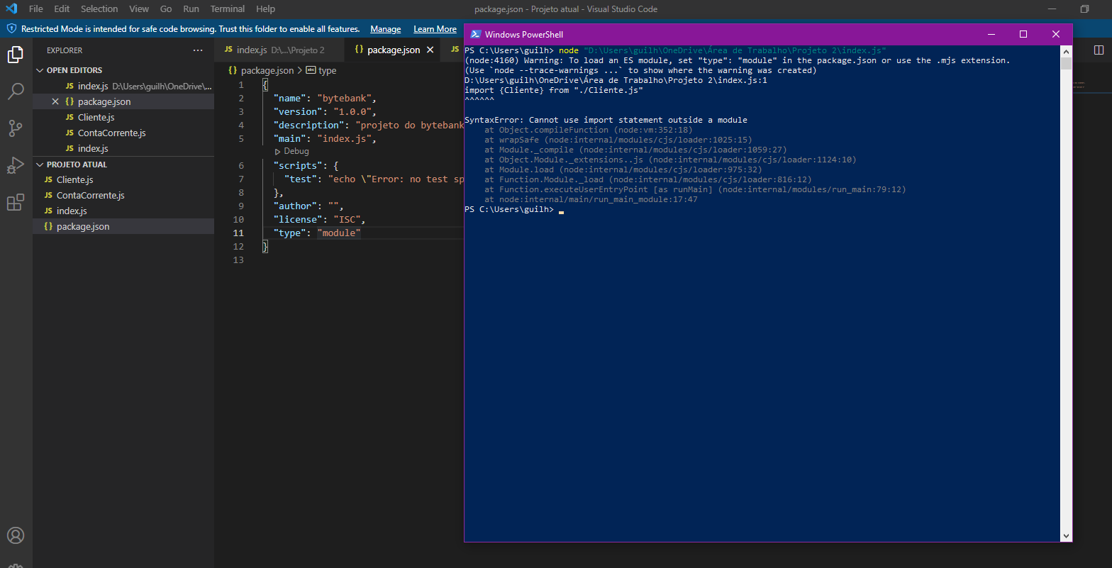This screenshot has width=1112, height=568.
Task: Click the EXPLORER panel heading
Action: click(65, 50)
